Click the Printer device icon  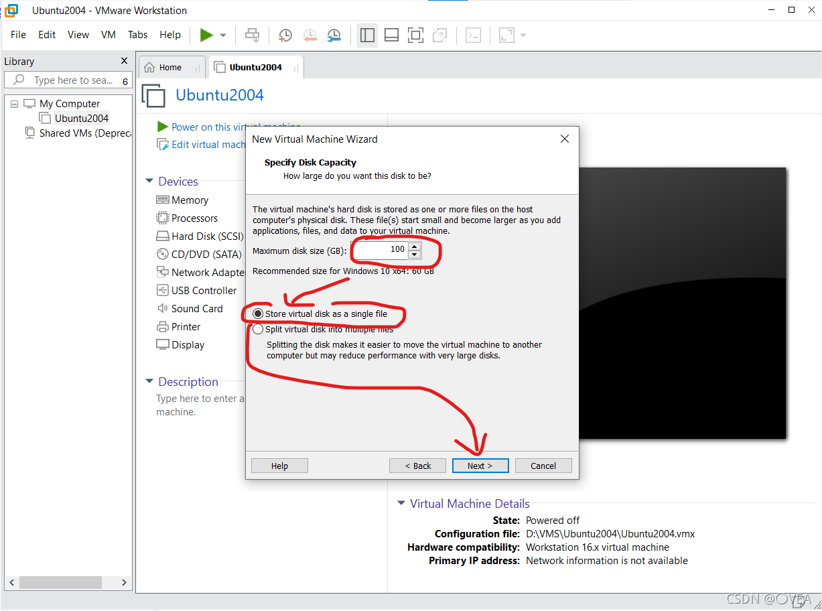[x=163, y=327]
